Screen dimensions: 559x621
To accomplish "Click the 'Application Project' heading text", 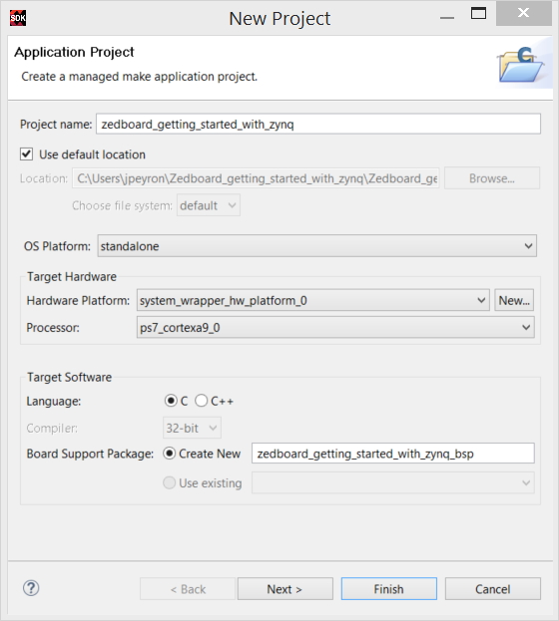I will [x=74, y=52].
